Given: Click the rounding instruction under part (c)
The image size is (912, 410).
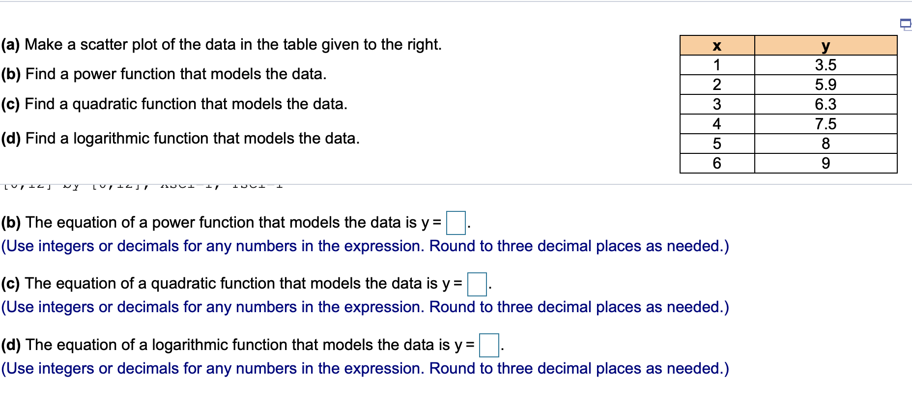Looking at the screenshot, I should (x=366, y=307).
